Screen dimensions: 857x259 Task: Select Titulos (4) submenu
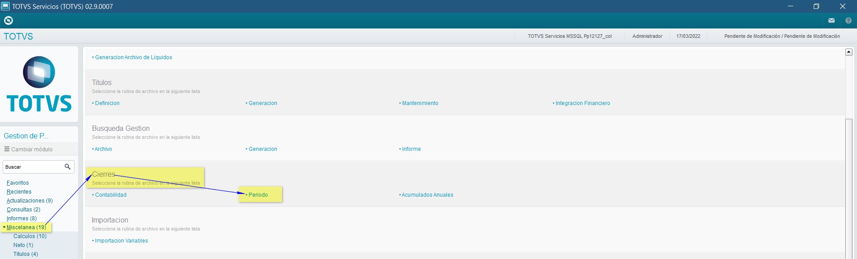click(x=25, y=254)
